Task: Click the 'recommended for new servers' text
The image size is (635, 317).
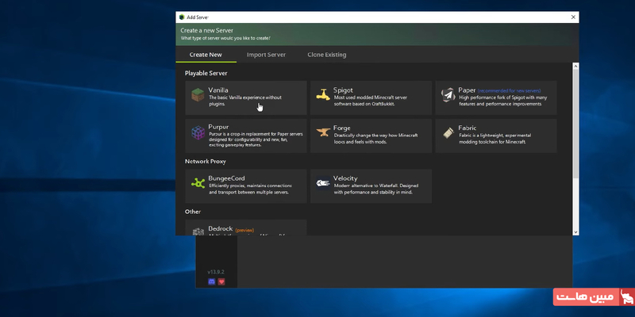Action: pyautogui.click(x=509, y=91)
